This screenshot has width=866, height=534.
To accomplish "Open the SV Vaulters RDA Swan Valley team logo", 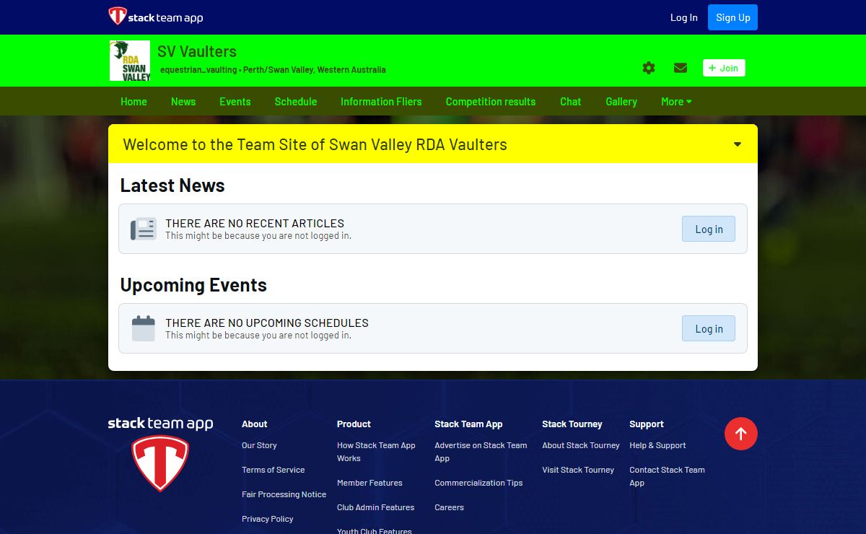I will point(130,61).
